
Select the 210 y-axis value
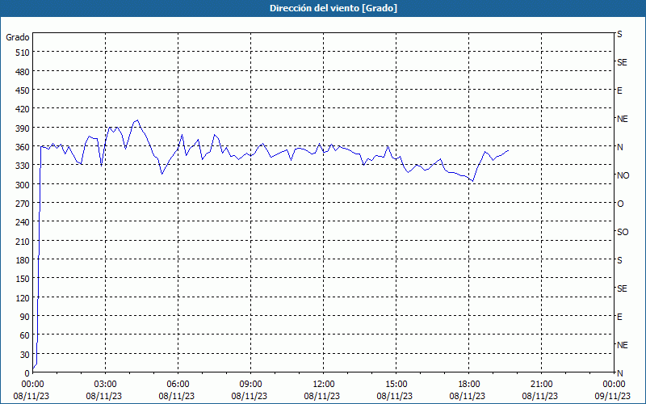pyautogui.click(x=23, y=242)
